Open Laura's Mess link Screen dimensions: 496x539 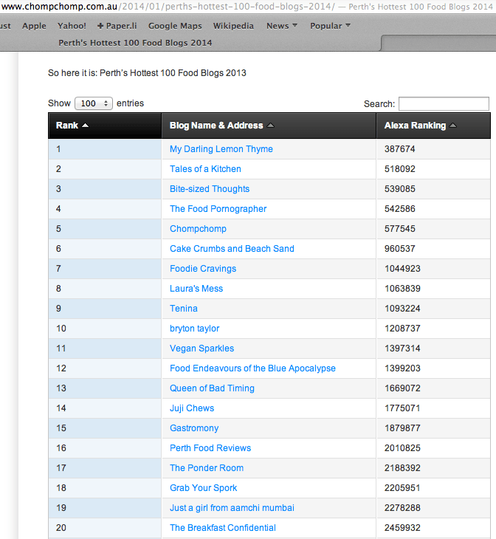point(196,289)
